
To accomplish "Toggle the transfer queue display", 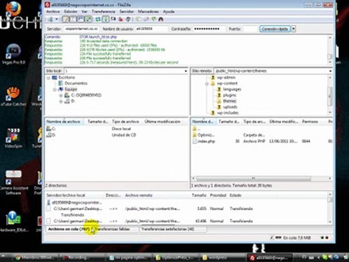I will (88, 19).
